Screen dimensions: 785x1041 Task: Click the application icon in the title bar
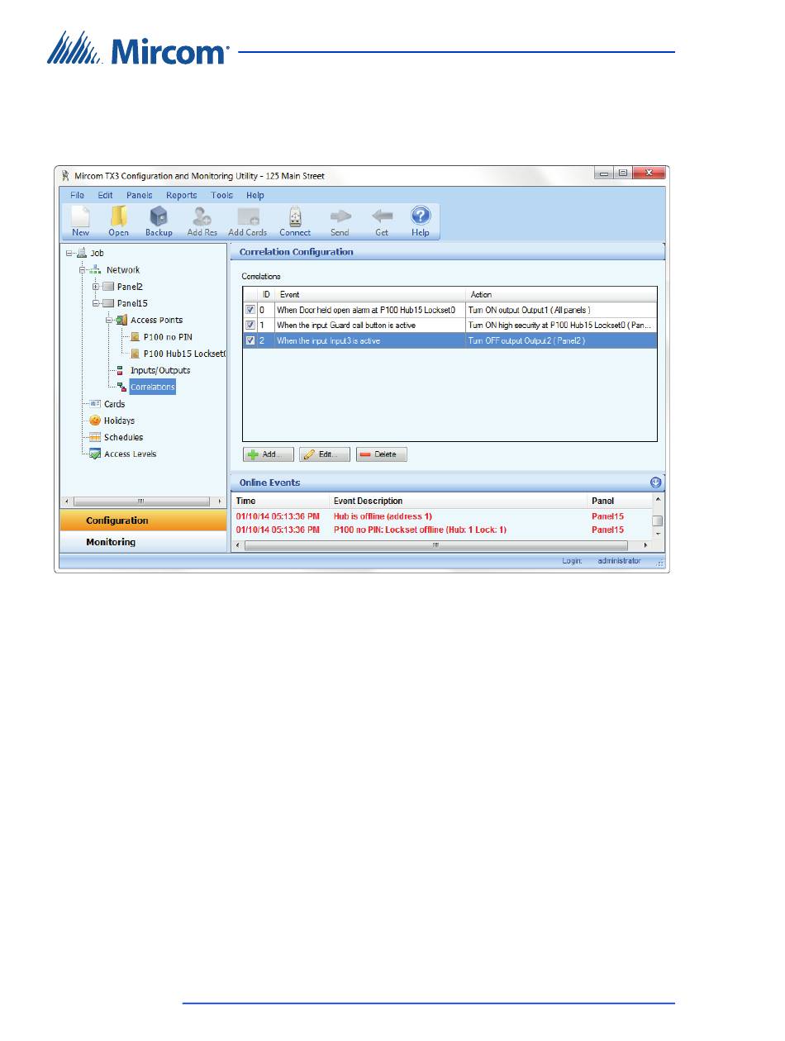[x=65, y=175]
